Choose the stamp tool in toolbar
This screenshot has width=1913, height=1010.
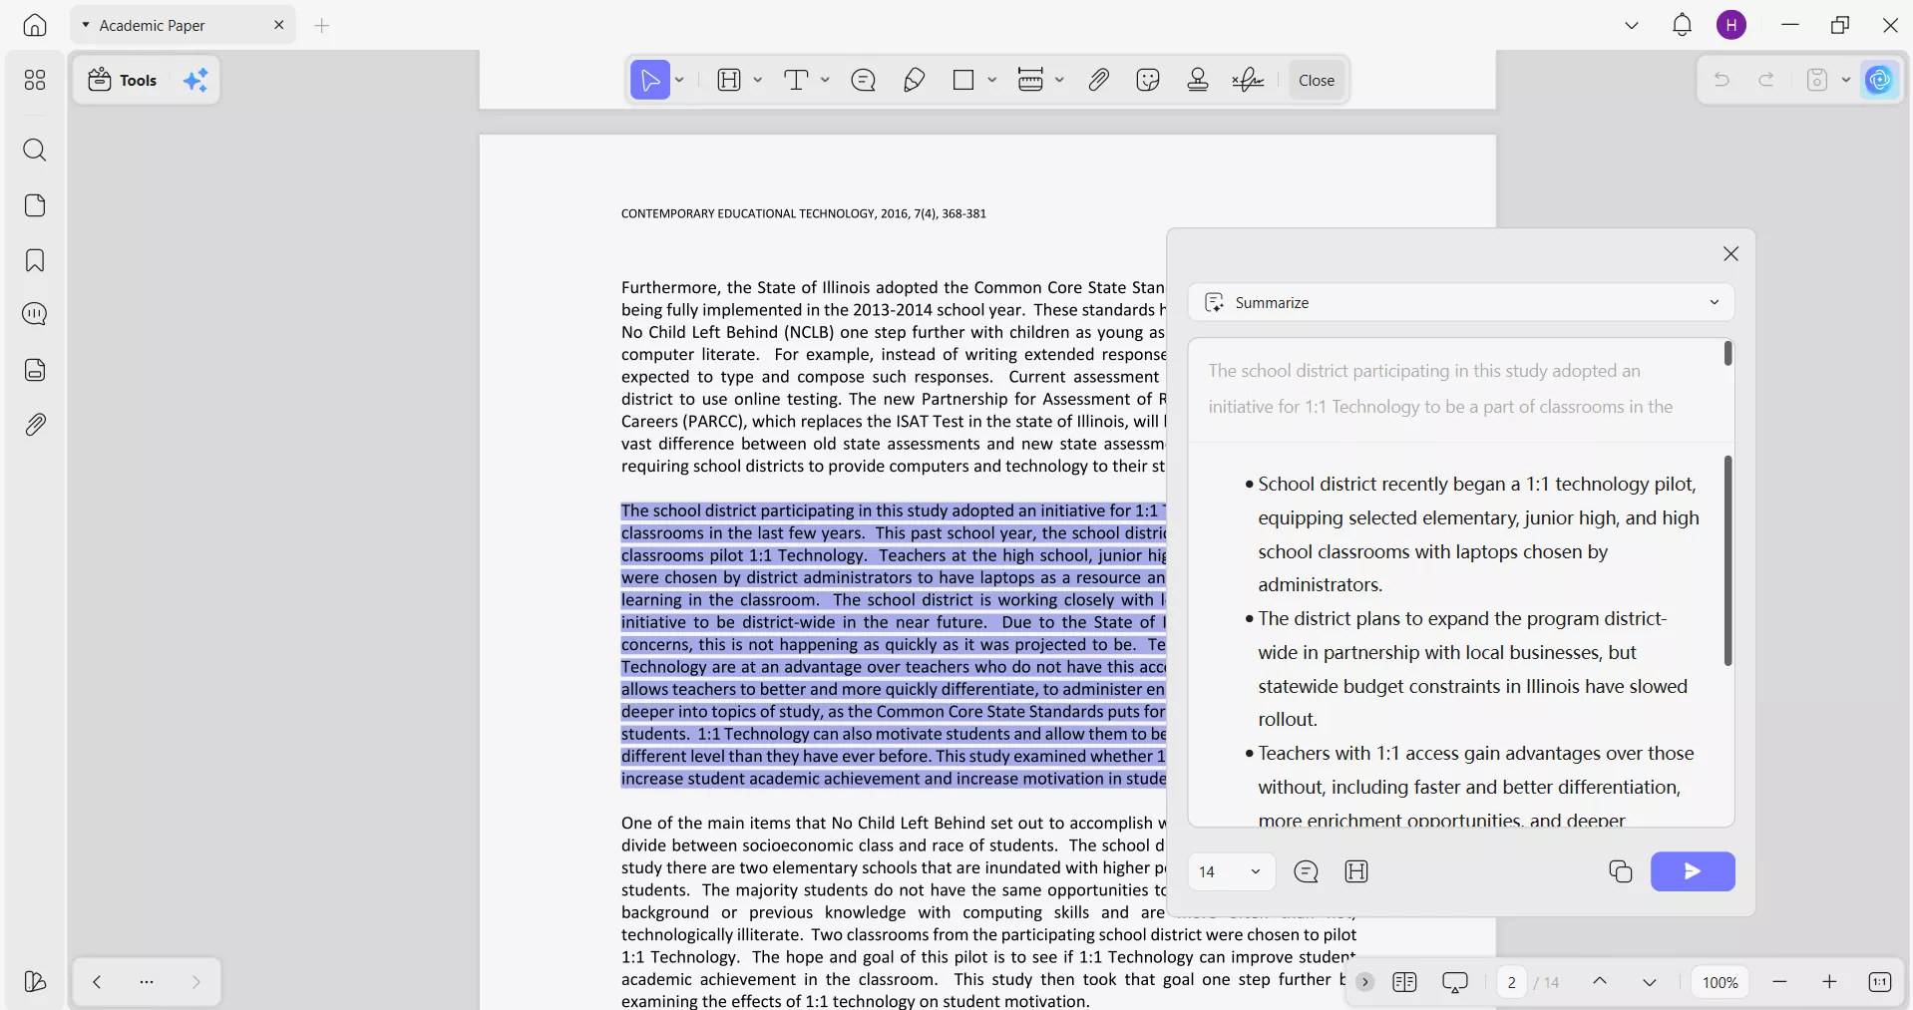pos(1198,81)
